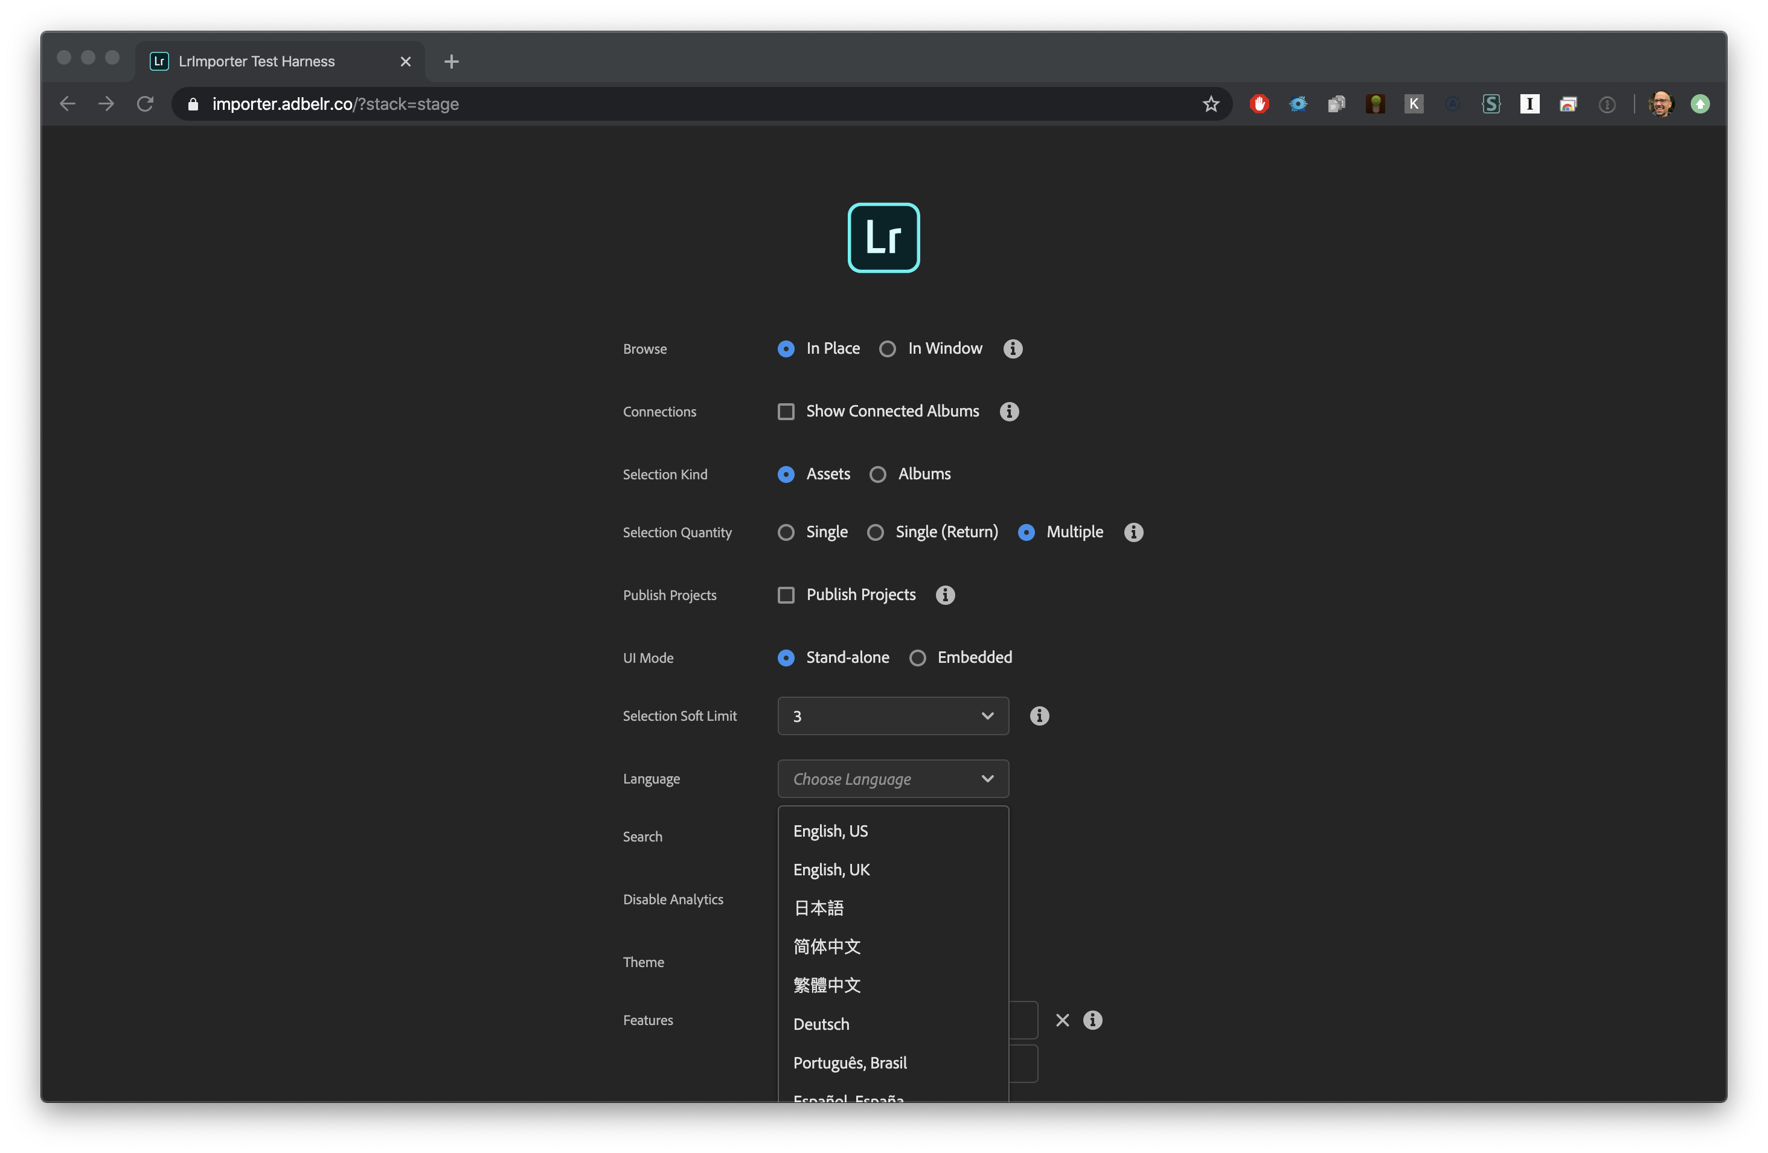This screenshot has width=1768, height=1153.
Task: Open info icon next to Show Connected Albums
Action: point(1009,411)
